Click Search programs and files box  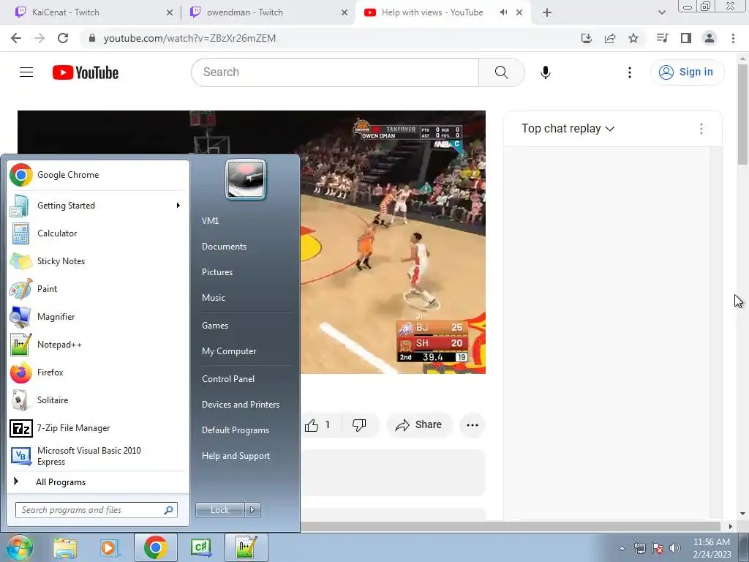pos(97,510)
